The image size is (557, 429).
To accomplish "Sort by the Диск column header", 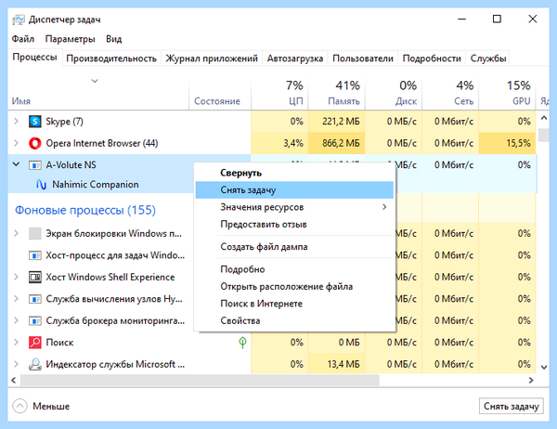I will click(394, 93).
